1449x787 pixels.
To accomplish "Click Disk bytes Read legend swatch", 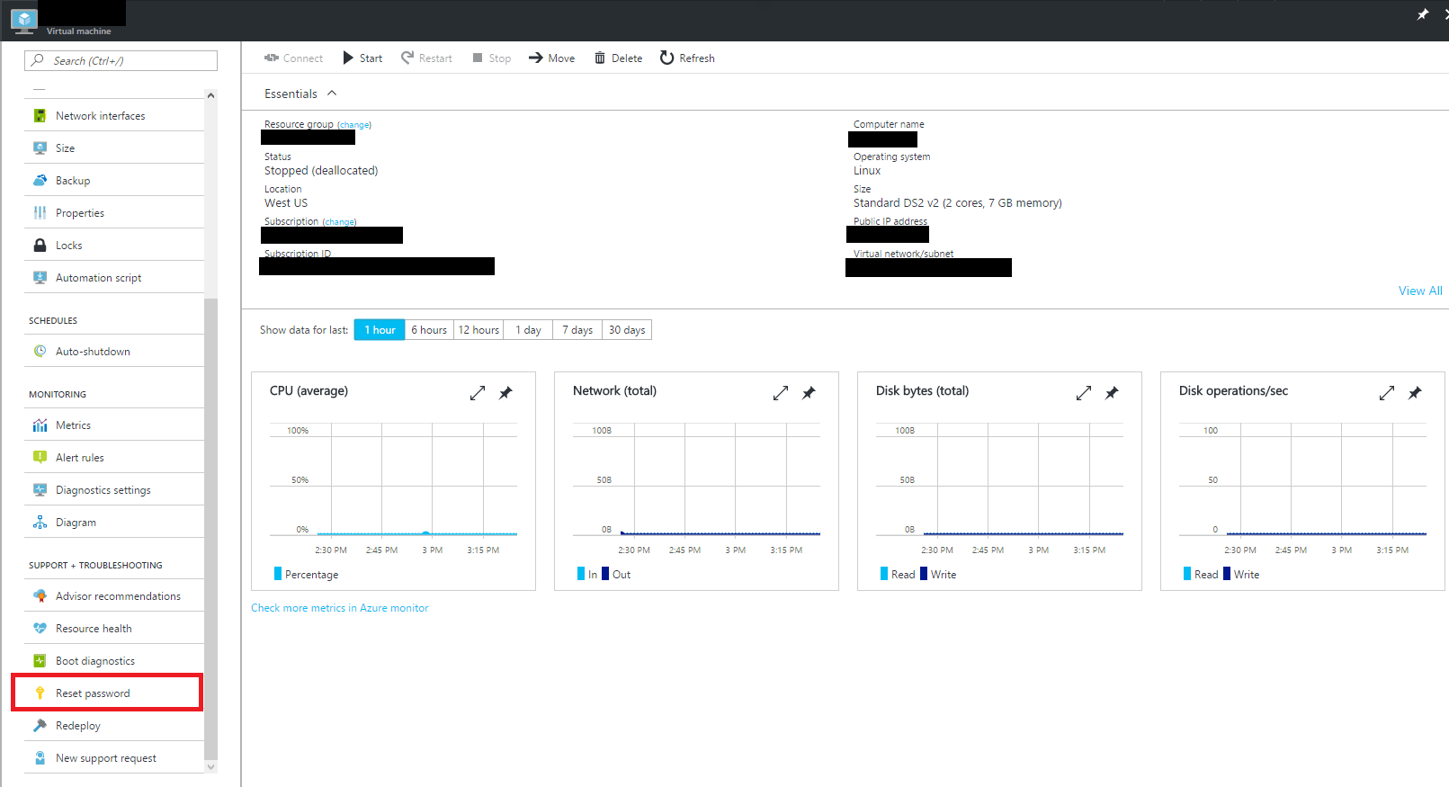I will tap(884, 574).
